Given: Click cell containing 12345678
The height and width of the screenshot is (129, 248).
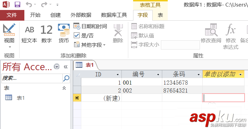Looking at the screenshot, I should coord(182,82).
